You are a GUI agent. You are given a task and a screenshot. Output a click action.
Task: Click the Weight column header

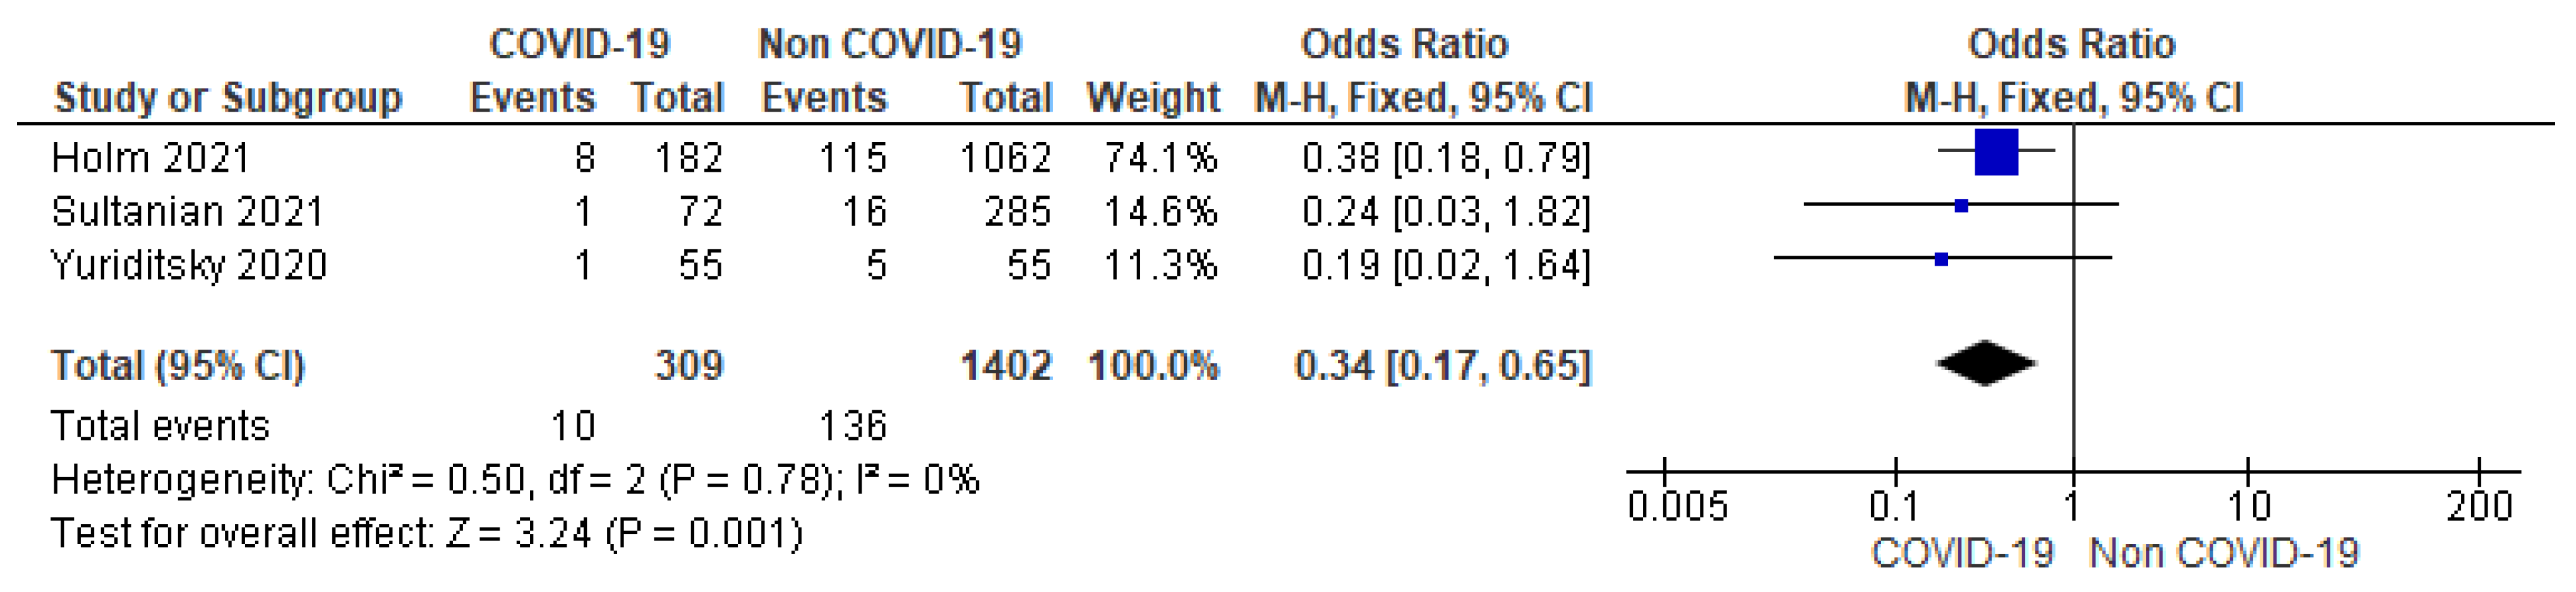click(1153, 98)
